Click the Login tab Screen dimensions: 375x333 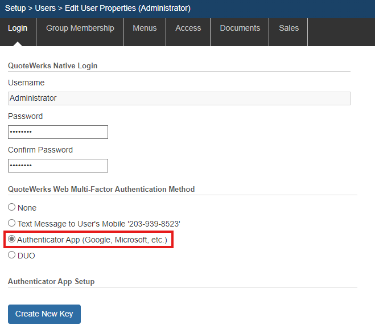[18, 28]
